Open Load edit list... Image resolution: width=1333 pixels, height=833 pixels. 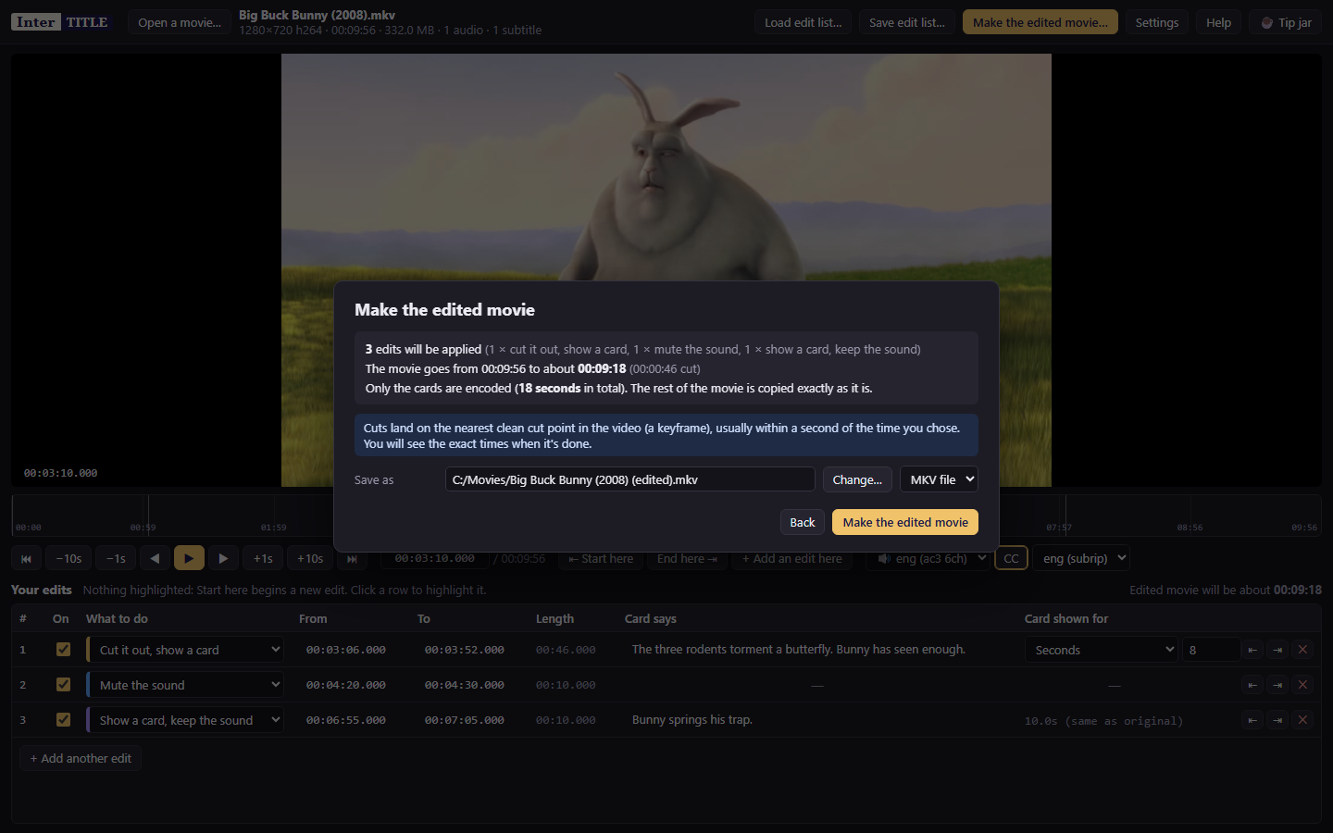(804, 22)
